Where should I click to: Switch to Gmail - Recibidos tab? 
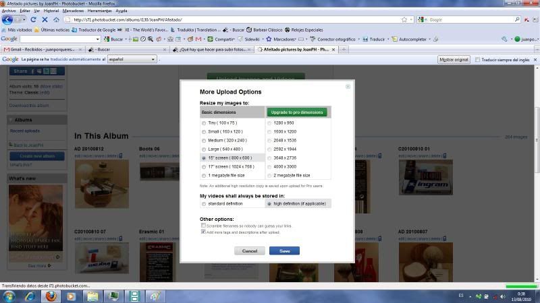coord(43,49)
